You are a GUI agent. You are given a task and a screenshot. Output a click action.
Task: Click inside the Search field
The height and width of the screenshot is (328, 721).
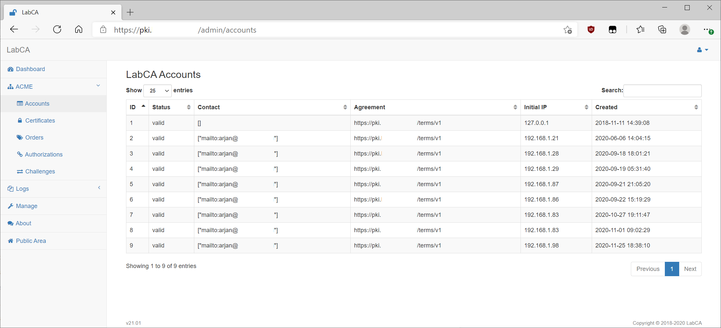[x=662, y=91]
